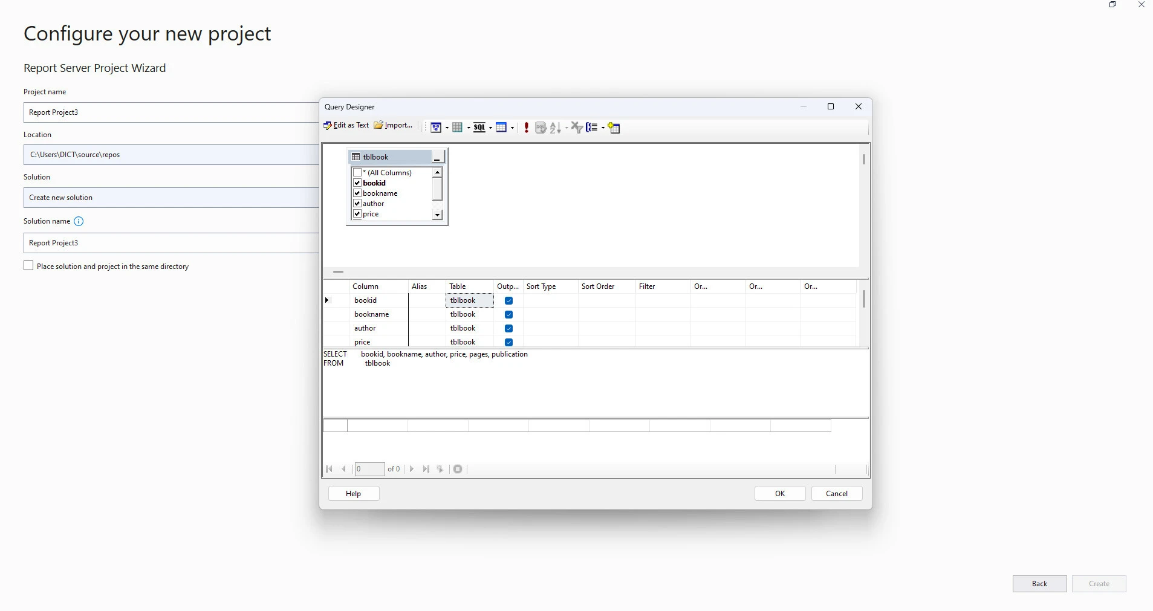Click the Cancel button in Query Designer
1153x611 pixels.
[837, 494]
